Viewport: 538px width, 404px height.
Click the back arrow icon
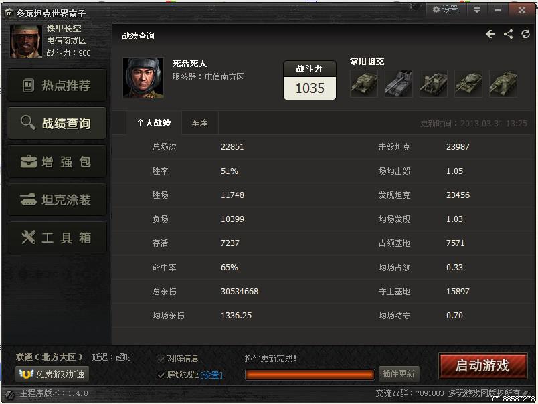(x=490, y=34)
